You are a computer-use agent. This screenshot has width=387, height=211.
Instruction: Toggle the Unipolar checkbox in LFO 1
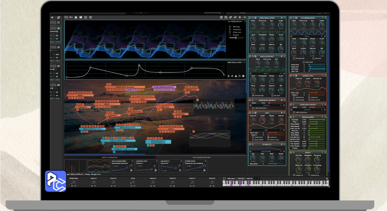pyautogui.click(x=268, y=137)
